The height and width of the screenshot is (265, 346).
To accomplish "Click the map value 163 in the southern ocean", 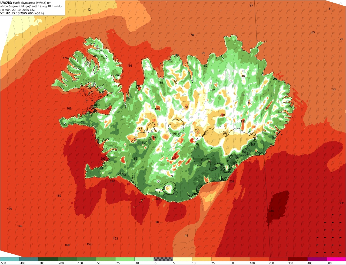I will pyautogui.click(x=115, y=238).
